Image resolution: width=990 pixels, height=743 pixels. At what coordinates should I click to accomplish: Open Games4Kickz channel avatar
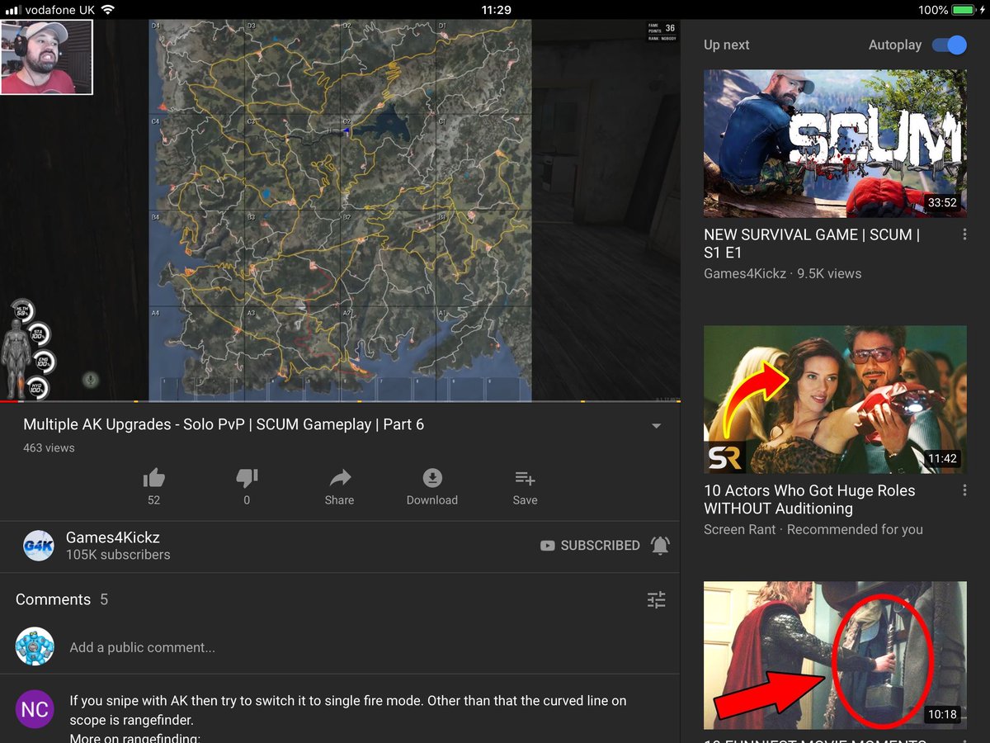coord(39,546)
